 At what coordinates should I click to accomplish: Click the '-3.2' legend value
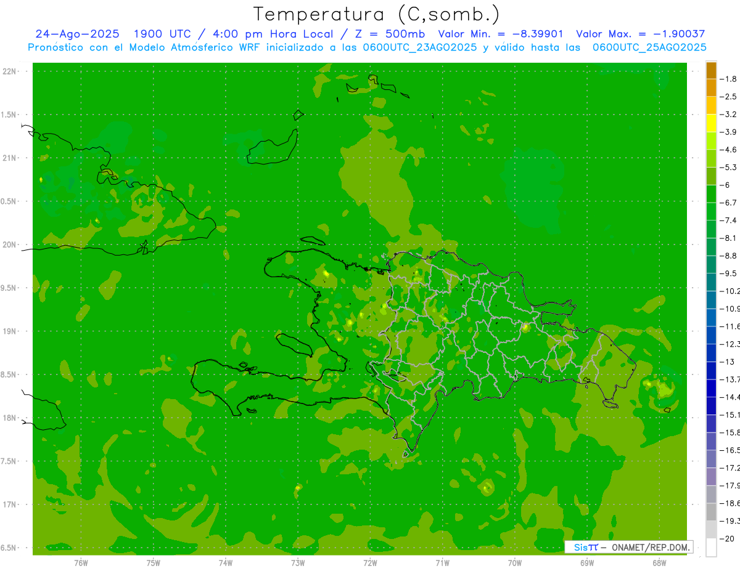729,114
